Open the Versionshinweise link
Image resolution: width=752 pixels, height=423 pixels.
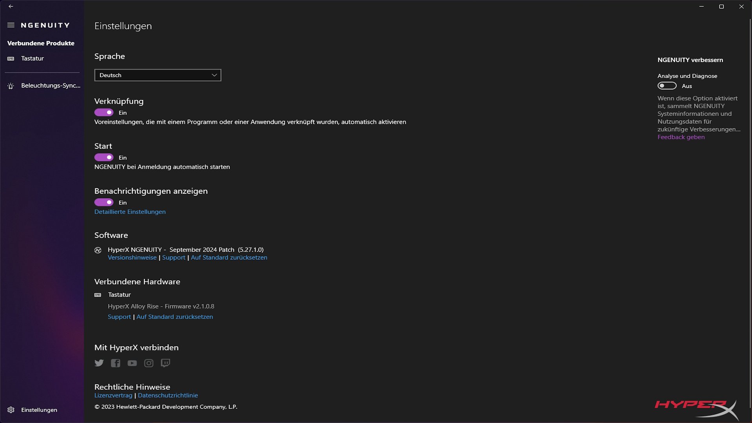click(132, 258)
